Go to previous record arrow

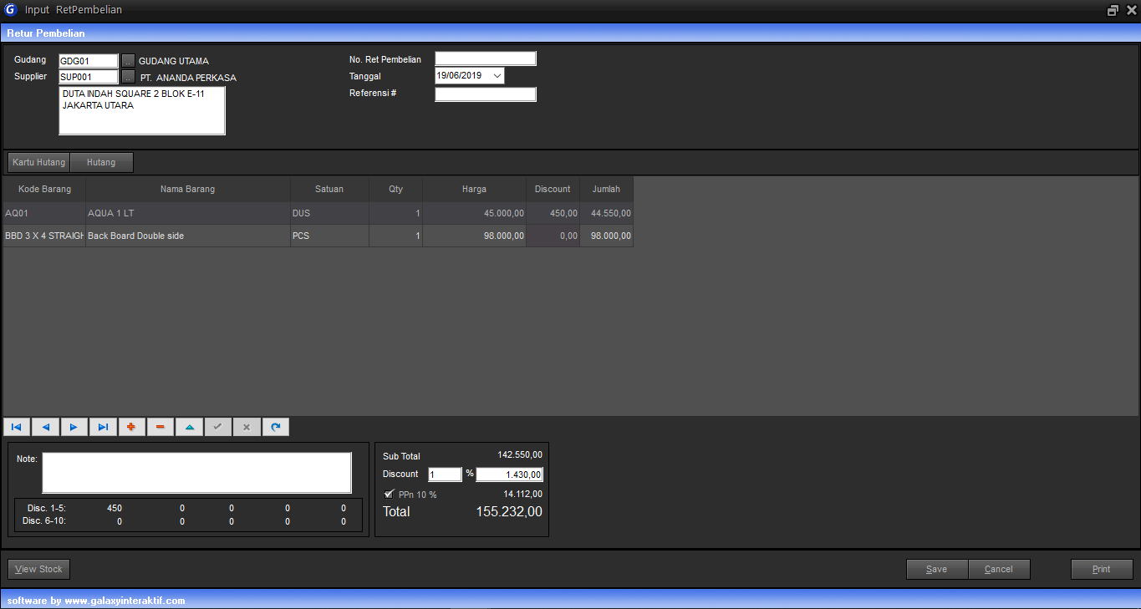pyautogui.click(x=45, y=427)
